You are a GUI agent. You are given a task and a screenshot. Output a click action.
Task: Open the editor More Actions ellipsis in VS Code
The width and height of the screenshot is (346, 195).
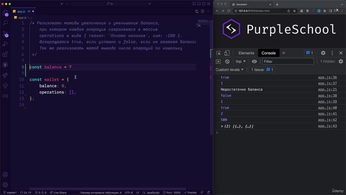(x=208, y=11)
